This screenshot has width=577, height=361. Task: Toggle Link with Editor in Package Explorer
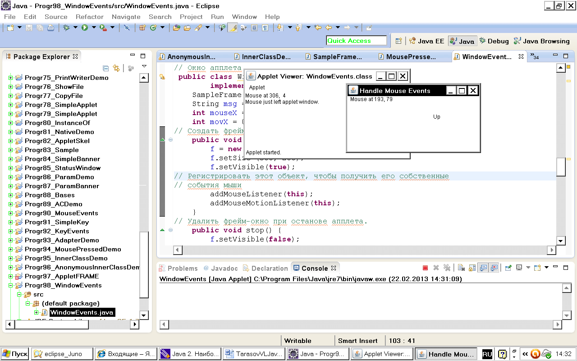pyautogui.click(x=117, y=69)
